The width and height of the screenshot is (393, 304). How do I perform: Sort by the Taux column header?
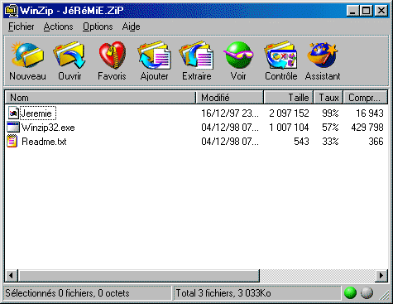328,98
